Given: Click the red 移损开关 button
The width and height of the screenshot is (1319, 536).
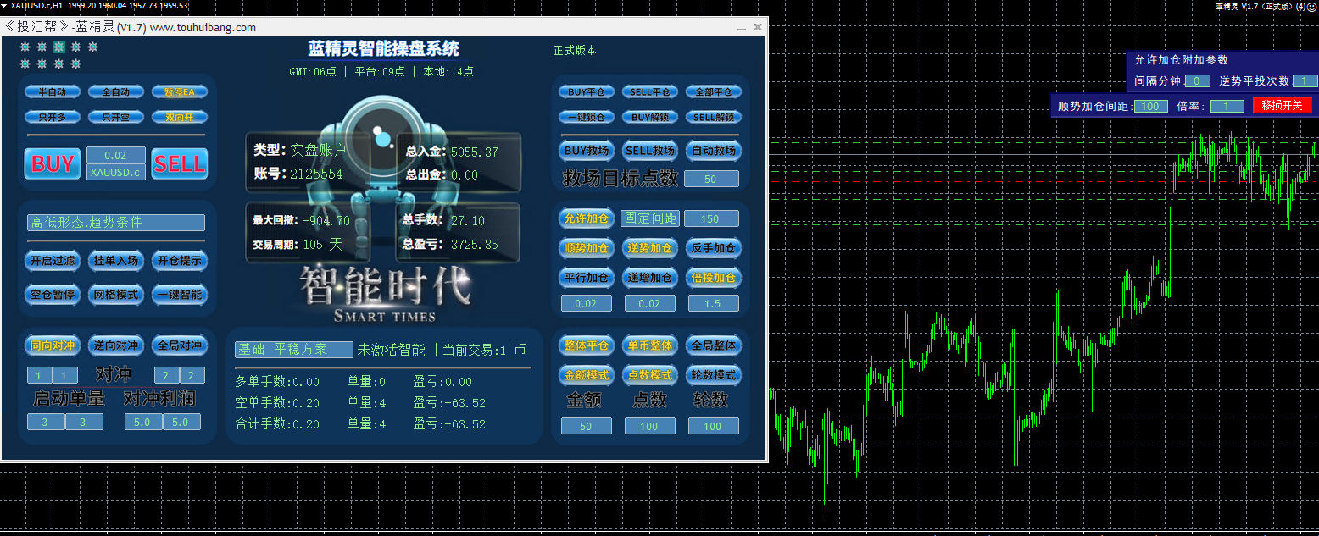Looking at the screenshot, I should [1282, 105].
